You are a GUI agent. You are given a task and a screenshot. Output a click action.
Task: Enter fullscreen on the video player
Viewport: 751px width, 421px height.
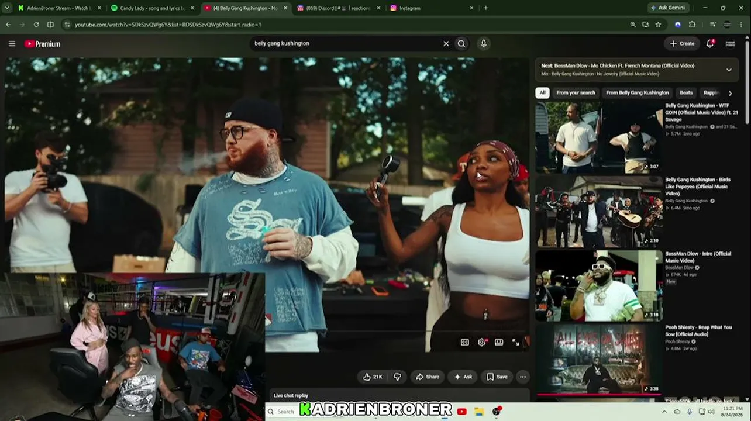point(516,342)
